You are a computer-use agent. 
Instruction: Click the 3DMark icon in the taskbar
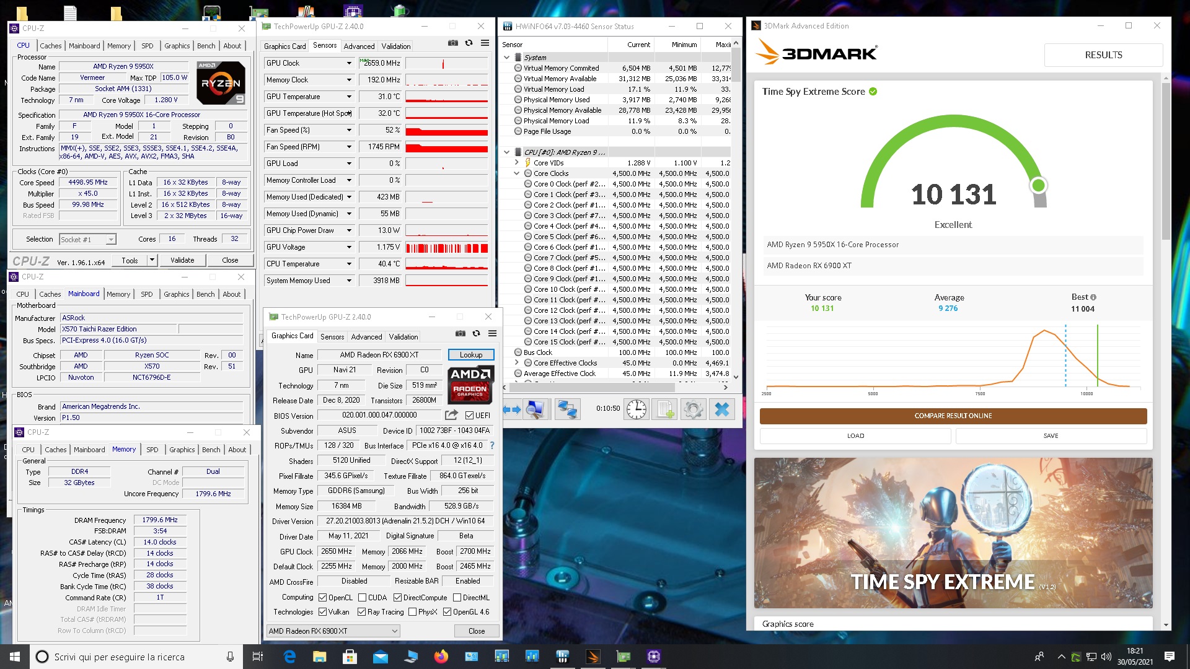(x=593, y=657)
